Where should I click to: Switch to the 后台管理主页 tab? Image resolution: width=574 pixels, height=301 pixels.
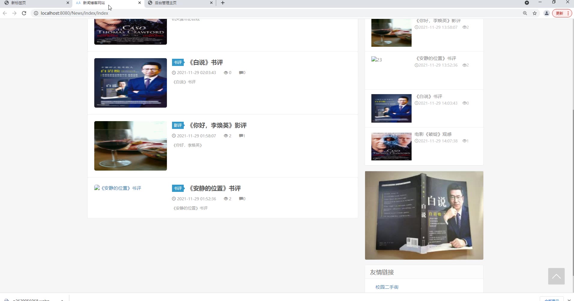180,3
